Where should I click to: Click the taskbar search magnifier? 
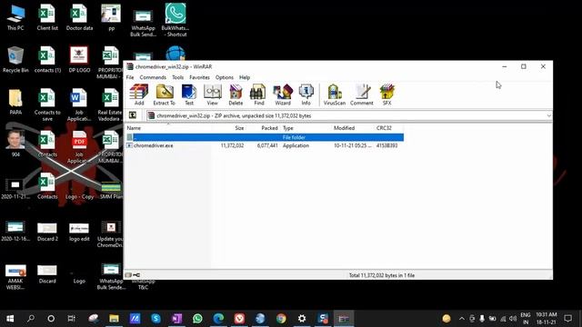(31, 319)
